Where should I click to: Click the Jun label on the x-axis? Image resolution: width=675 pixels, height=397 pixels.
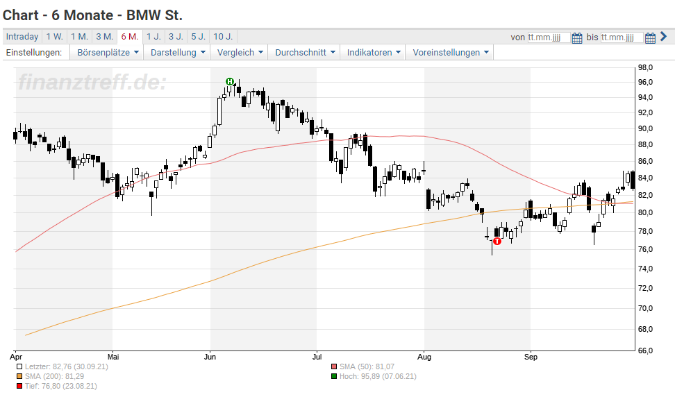tap(210, 357)
